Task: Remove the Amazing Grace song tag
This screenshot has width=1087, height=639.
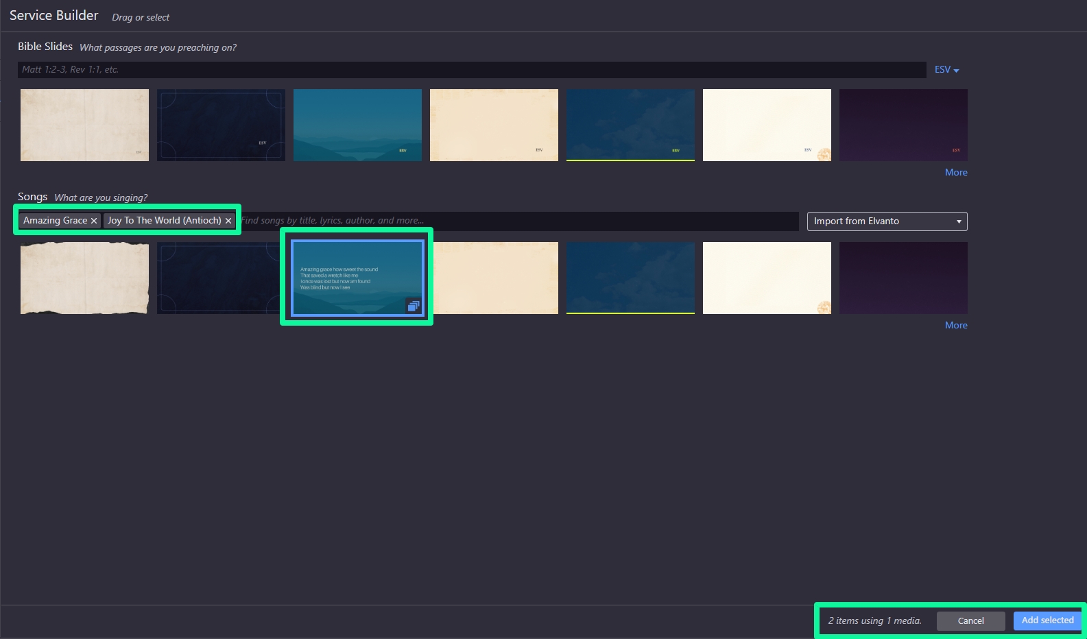Action: [x=94, y=221]
